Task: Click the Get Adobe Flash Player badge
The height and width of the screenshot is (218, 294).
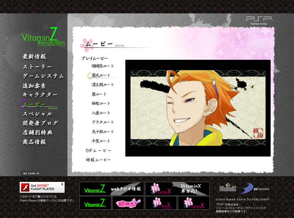Action: point(42,187)
